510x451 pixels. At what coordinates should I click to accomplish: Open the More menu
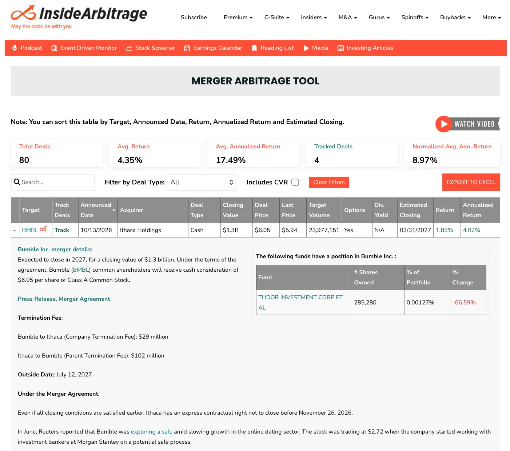click(492, 17)
